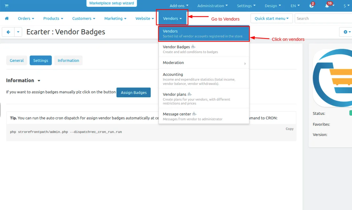Screen dimensions: 352x210
Task: Click the Search input field
Action: click(x=323, y=18)
